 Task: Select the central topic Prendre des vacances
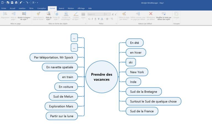tap(102, 77)
